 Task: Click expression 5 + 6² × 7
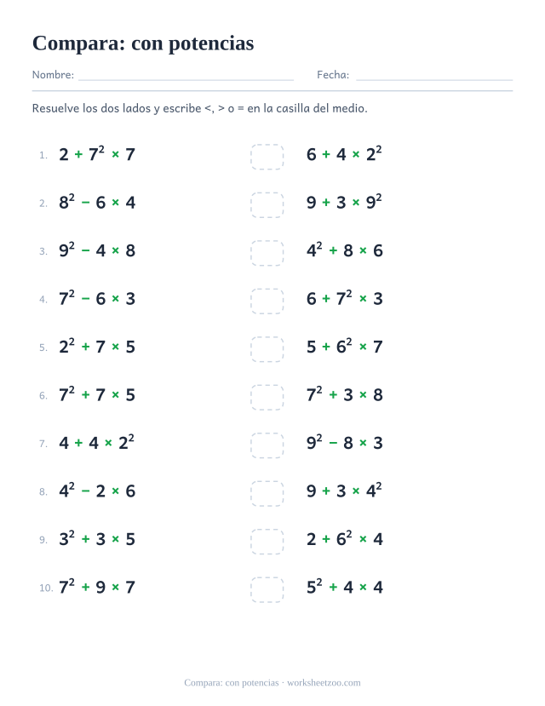pos(345,347)
